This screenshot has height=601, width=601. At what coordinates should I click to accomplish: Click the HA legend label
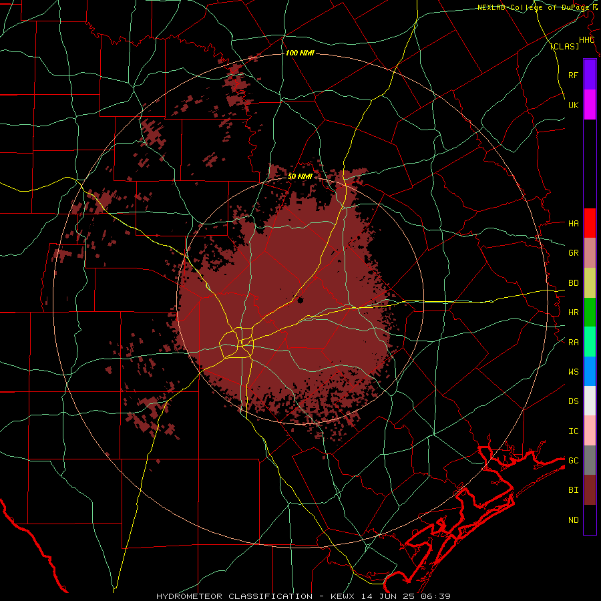point(573,224)
